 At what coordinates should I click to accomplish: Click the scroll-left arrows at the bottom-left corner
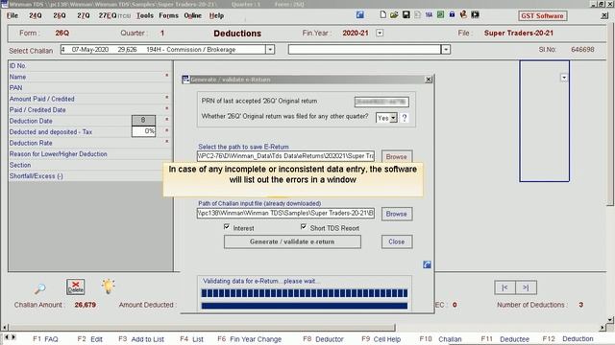coord(10,336)
